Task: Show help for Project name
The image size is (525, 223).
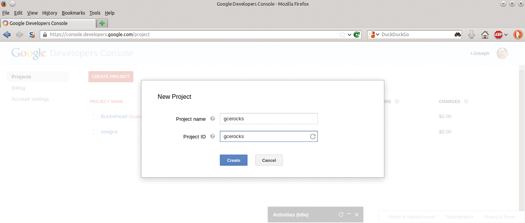Action: [213, 119]
